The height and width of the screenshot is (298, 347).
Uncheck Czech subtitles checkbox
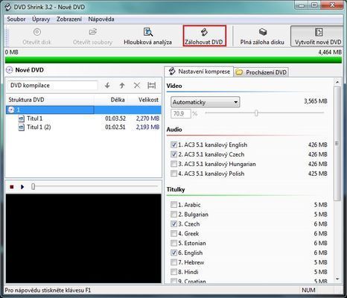[x=173, y=224]
